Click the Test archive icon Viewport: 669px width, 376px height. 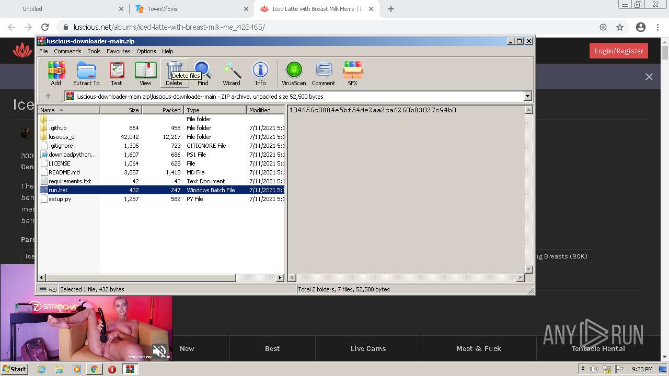117,73
